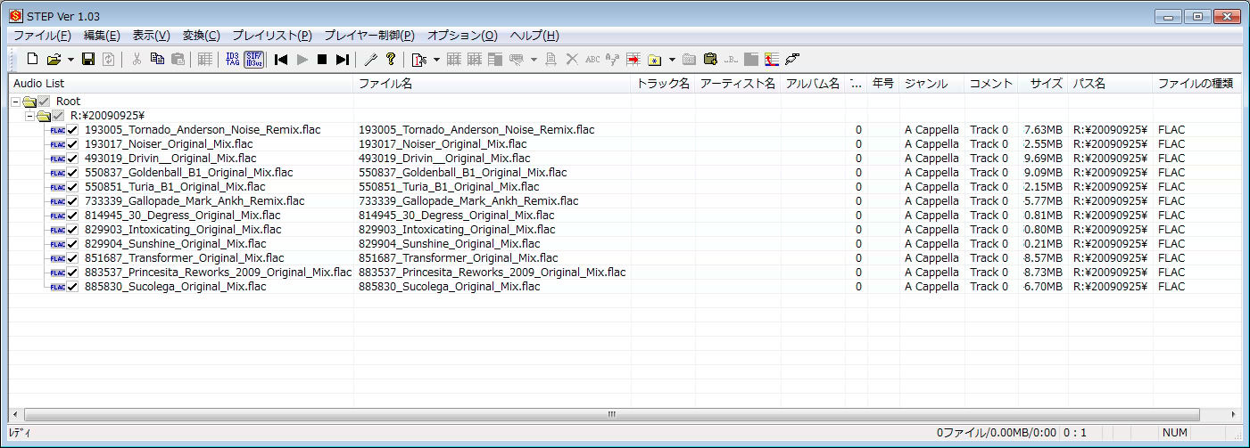Uncheck 193017_Noiser_Original_Mix.flac checkbox
Screen dimensions: 1250x448
(73, 144)
